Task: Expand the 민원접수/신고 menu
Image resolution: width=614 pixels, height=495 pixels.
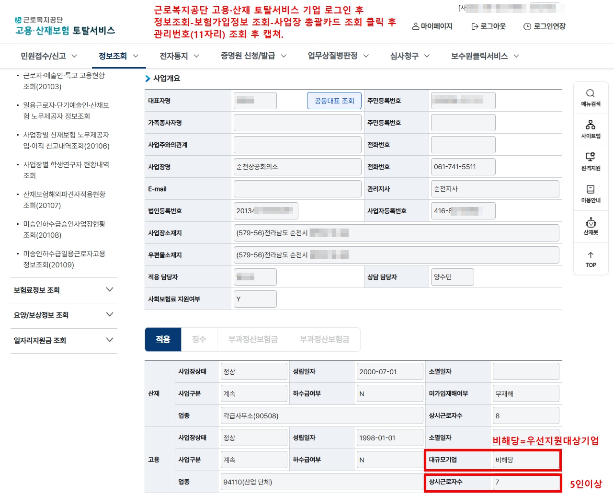Action: (49, 56)
